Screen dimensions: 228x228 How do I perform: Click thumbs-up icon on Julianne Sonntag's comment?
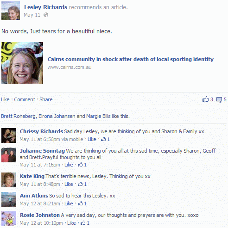tap(80, 165)
